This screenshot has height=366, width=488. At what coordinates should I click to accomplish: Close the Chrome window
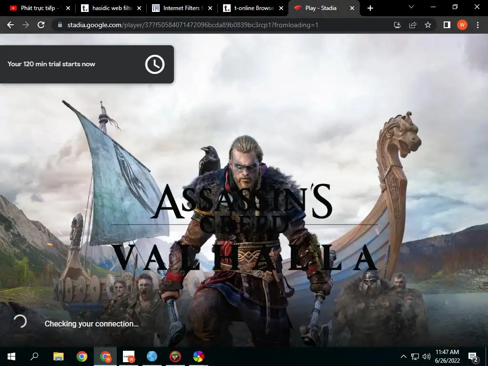(477, 7)
